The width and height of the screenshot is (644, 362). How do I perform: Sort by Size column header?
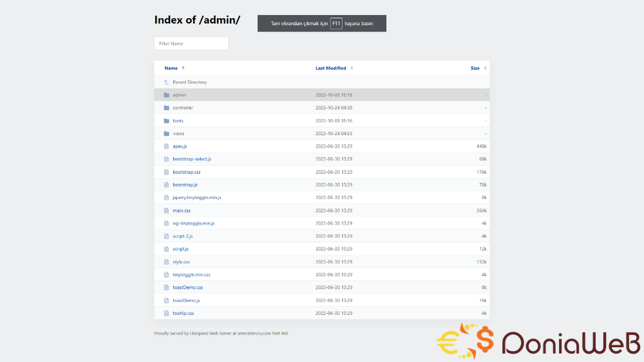tap(475, 68)
